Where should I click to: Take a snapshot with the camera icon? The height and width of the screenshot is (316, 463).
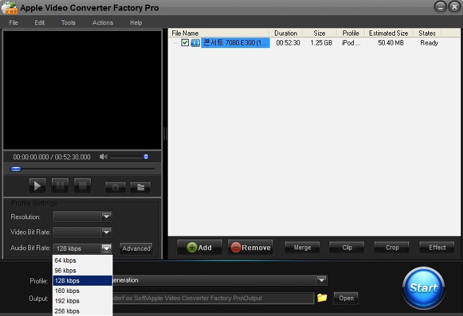(x=115, y=187)
